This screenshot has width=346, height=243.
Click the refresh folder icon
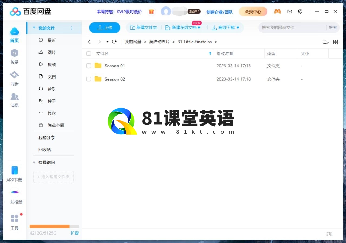114,42
